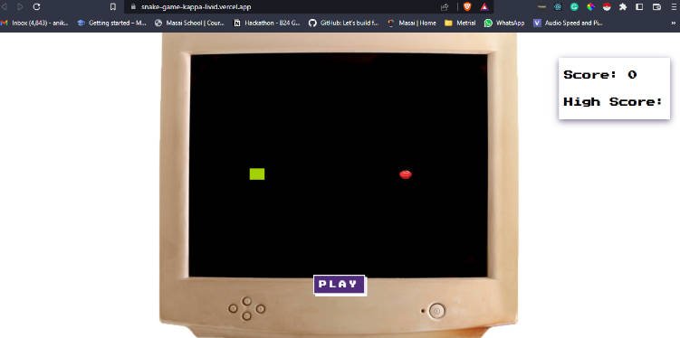680x338 pixels.
Task: Open Gmail Inbox bookmark
Action: pyautogui.click(x=34, y=23)
